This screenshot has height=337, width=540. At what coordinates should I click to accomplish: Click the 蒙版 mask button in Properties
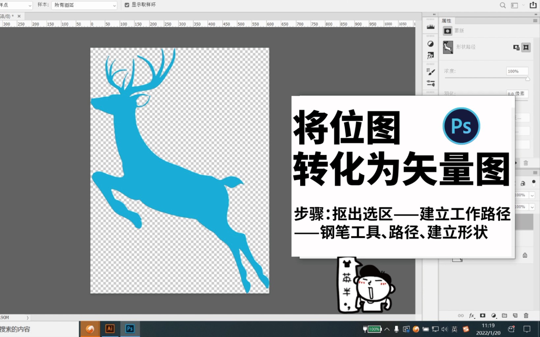coord(447,31)
